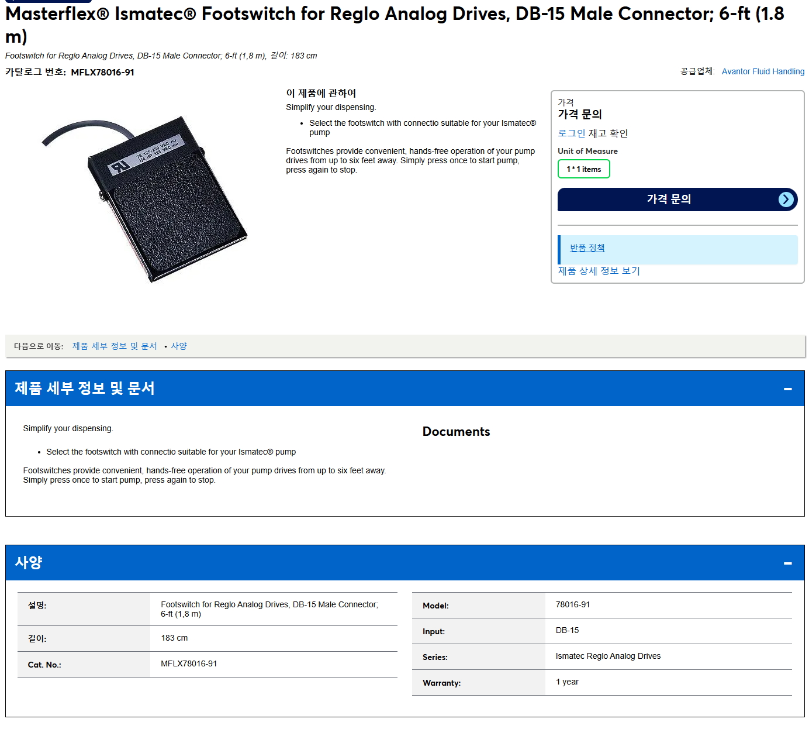
Task: Jump to 제품 세부 정보 및 문서 anchor link
Action: click(115, 346)
